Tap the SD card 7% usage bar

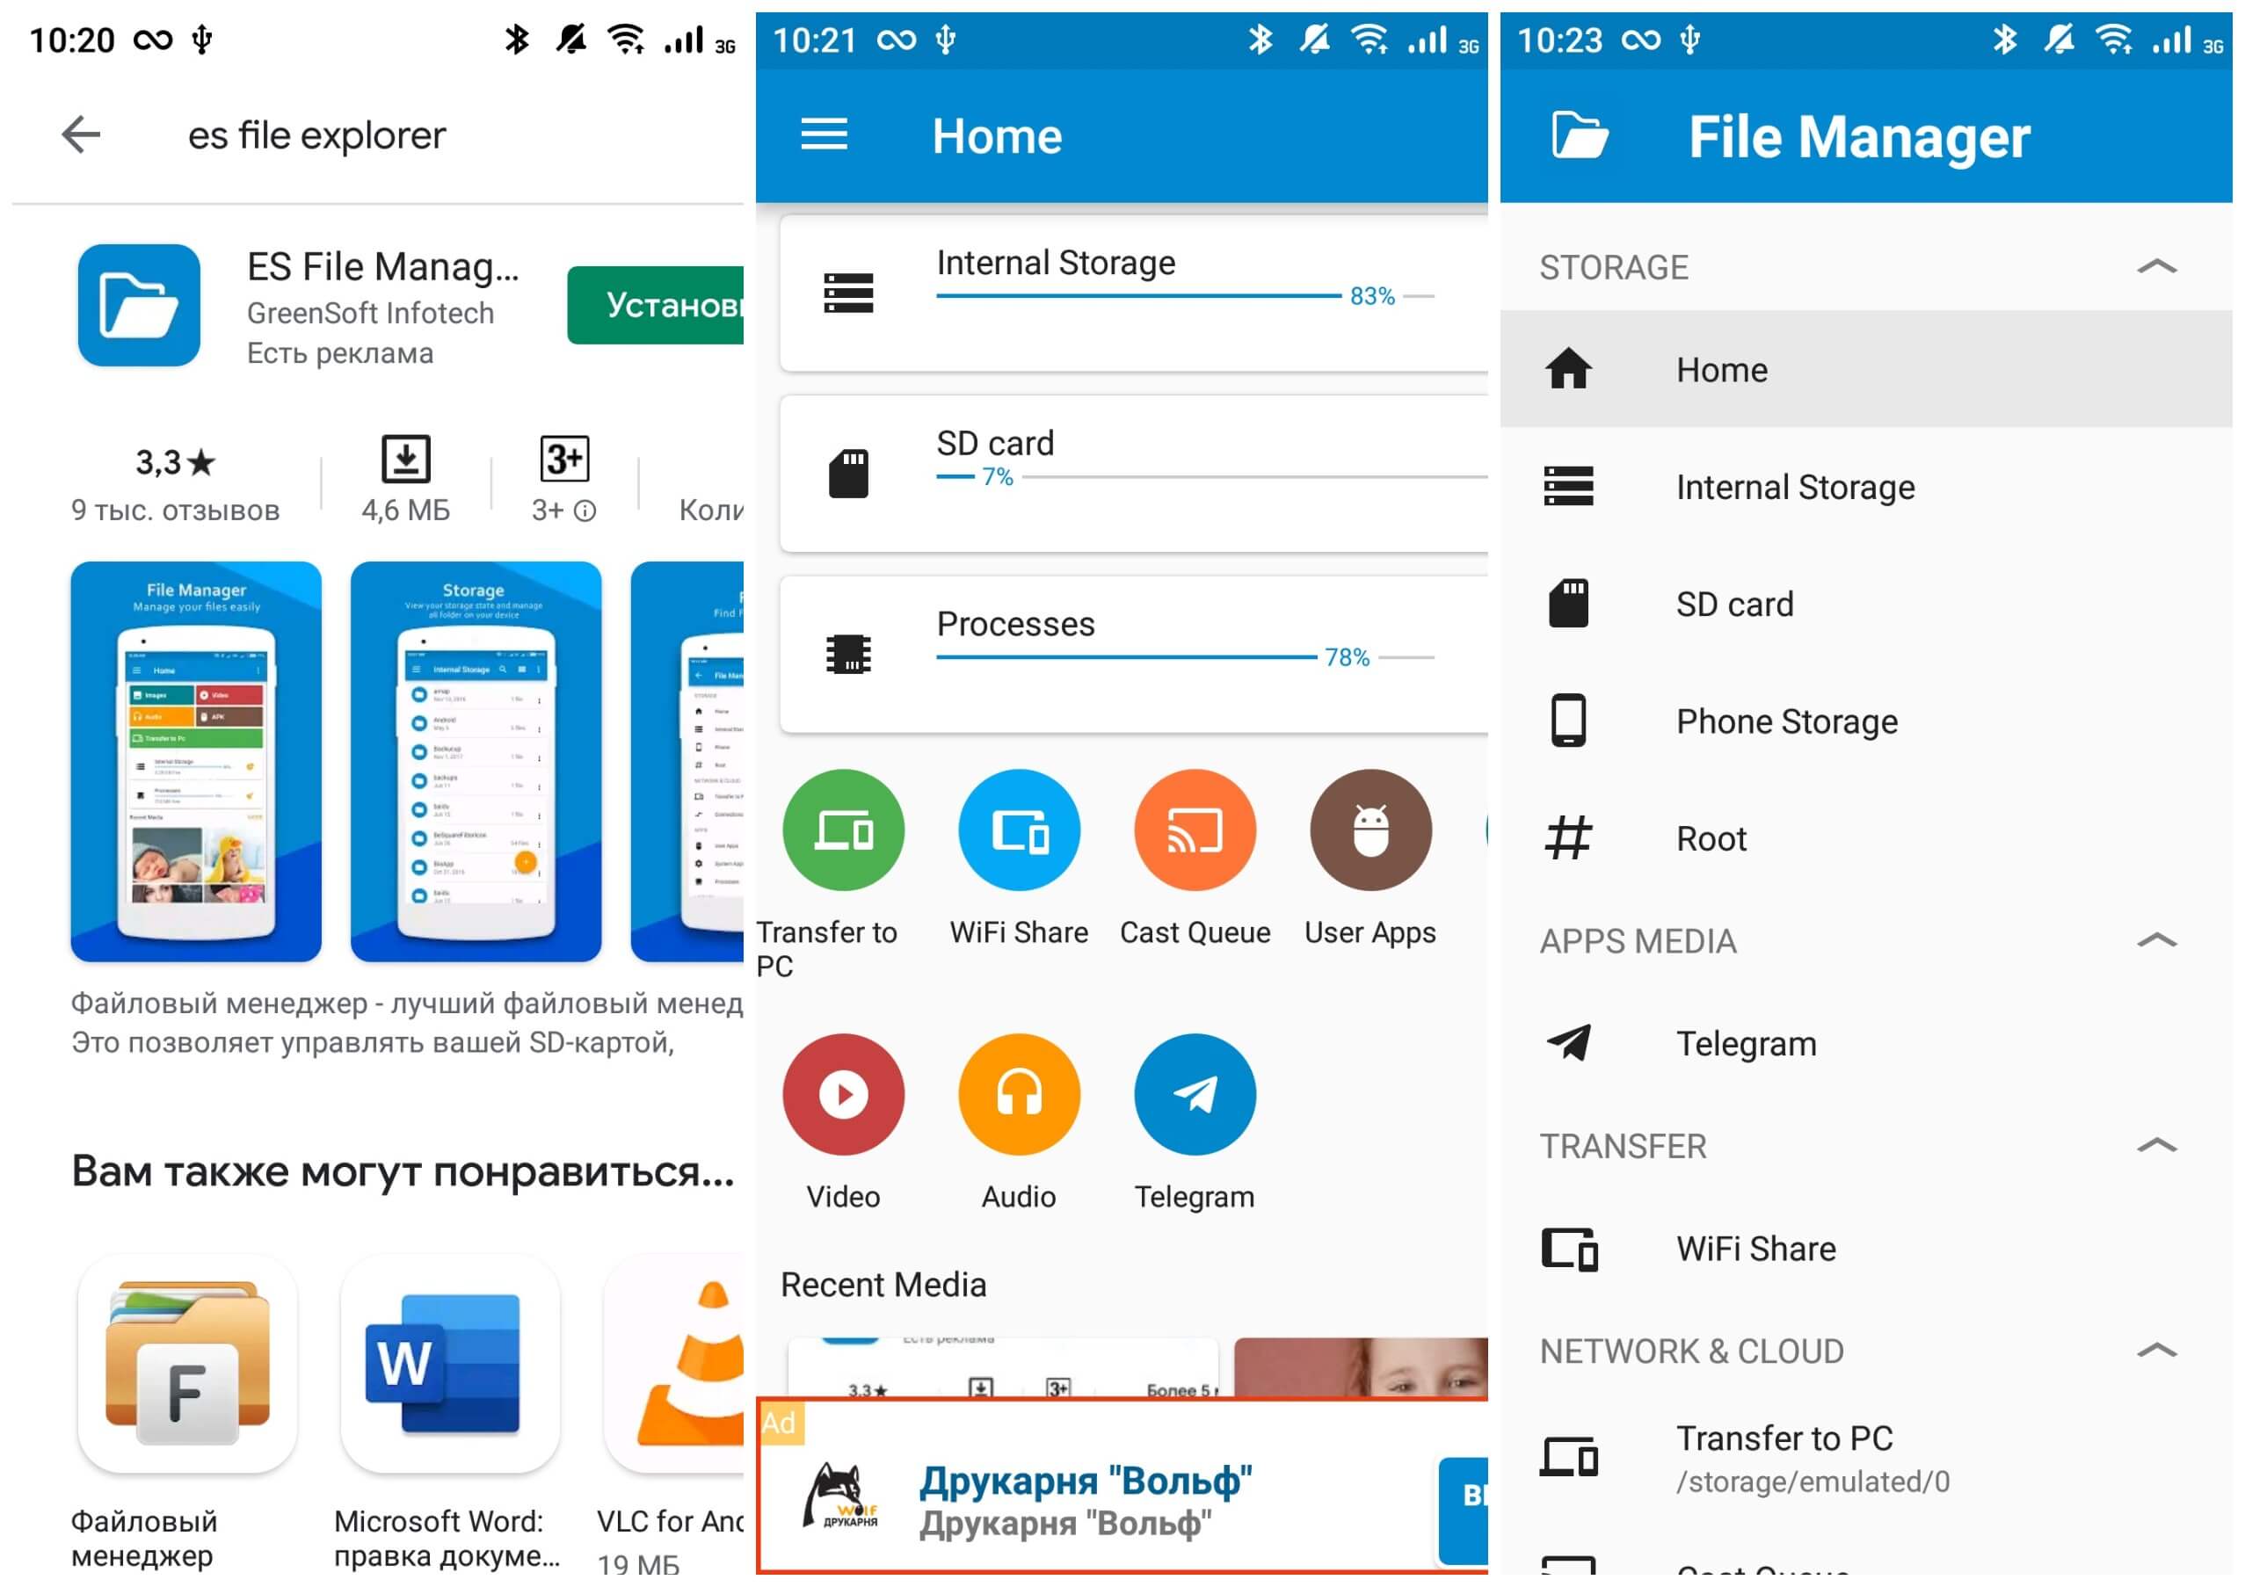click(x=1212, y=477)
